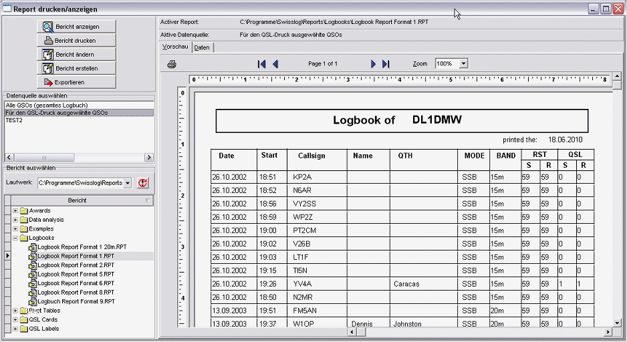The image size is (627, 342).
Task: Select Logbook Report Format 2.RPT file
Action: tap(76, 265)
